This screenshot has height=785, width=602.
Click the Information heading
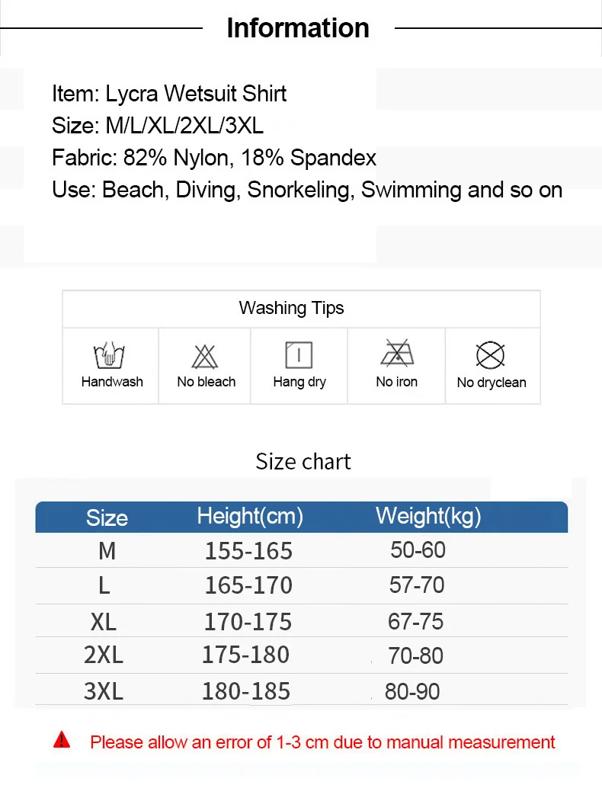click(298, 28)
